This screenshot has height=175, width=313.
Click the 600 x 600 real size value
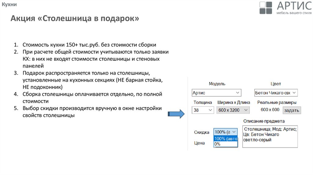click(270, 110)
